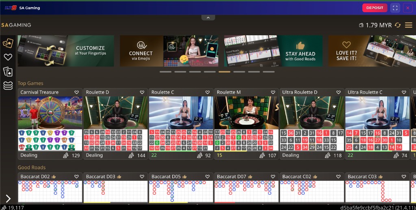This screenshot has width=416, height=210.
Task: Click the CUSTOMIZE at Your Fingertips banner
Action: click(x=66, y=51)
